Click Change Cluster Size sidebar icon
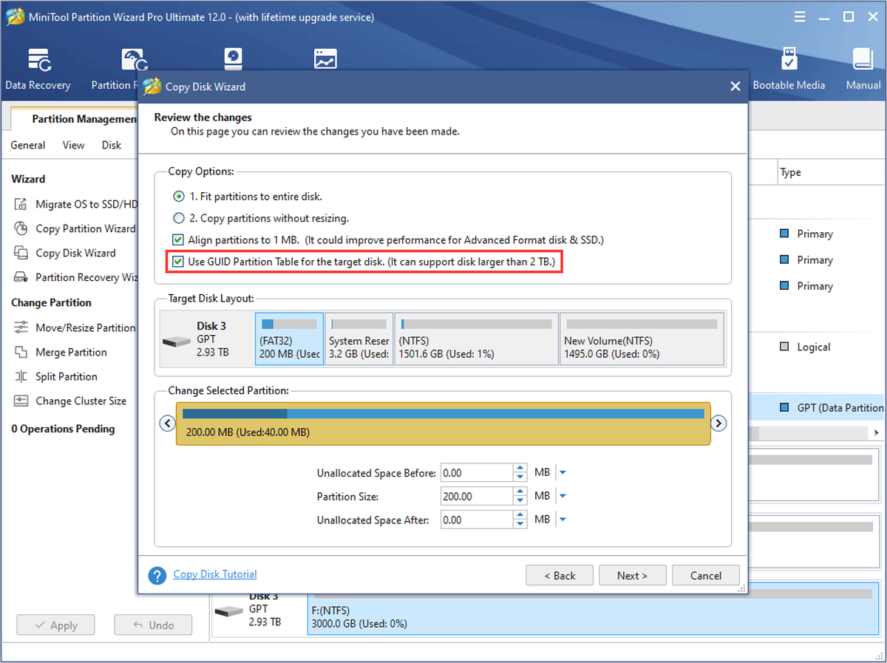The width and height of the screenshot is (887, 663). coord(21,401)
